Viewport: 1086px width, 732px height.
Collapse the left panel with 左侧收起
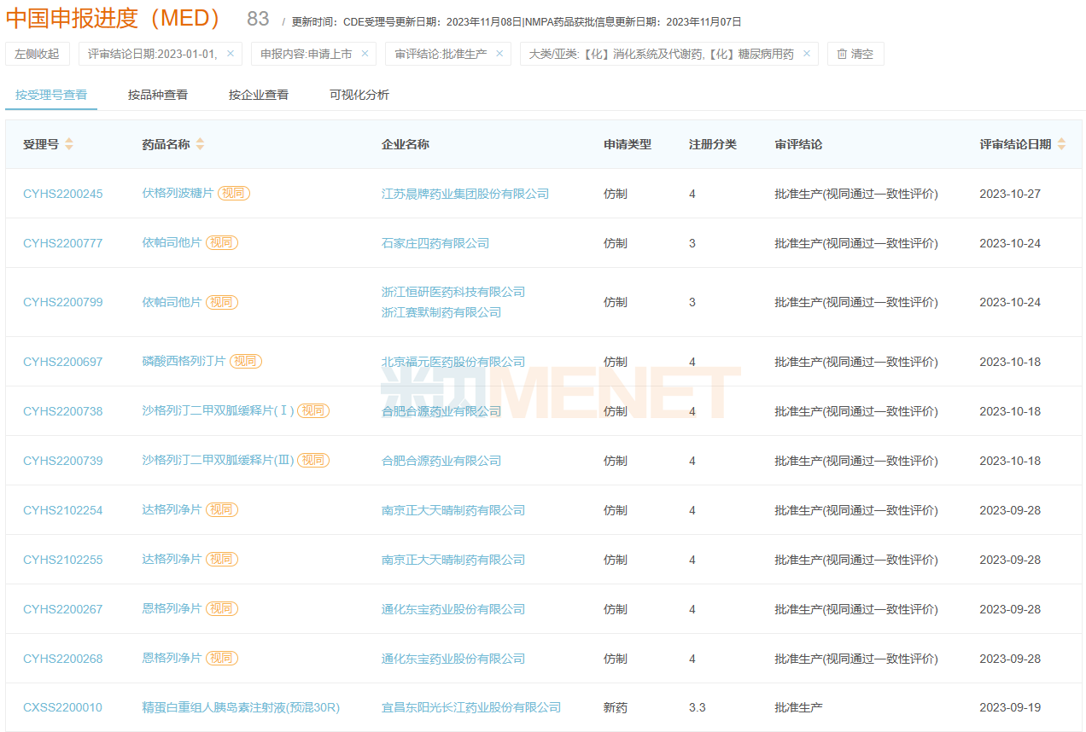pyautogui.click(x=38, y=54)
